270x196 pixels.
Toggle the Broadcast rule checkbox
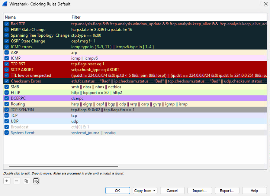[7, 127]
